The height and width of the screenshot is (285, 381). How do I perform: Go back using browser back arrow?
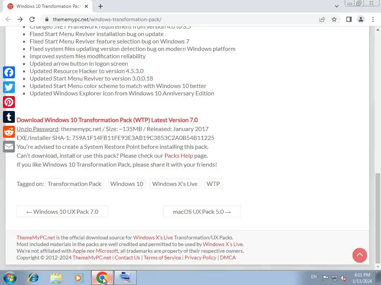tap(8, 19)
